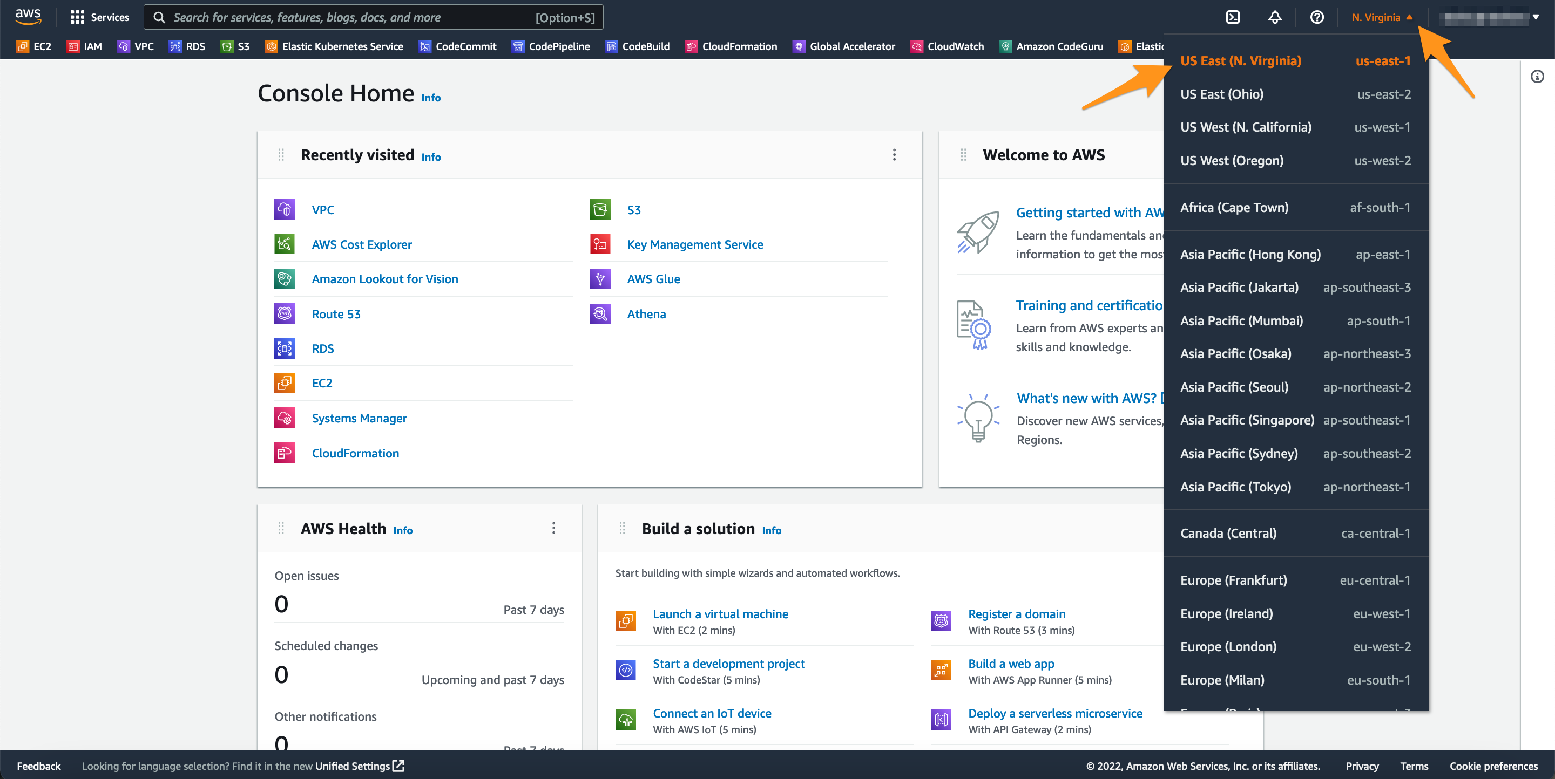Open the CodeCommit favorite shortcut
This screenshot has width=1555, height=779.
[457, 46]
